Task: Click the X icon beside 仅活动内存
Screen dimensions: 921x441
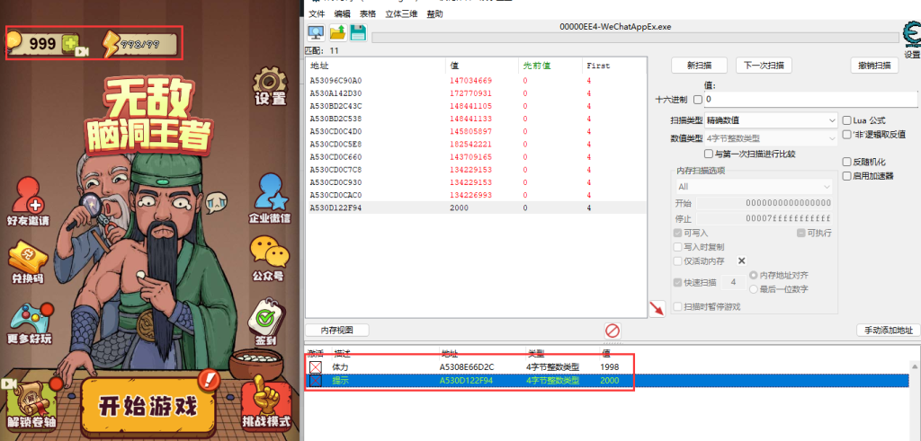Action: point(741,260)
